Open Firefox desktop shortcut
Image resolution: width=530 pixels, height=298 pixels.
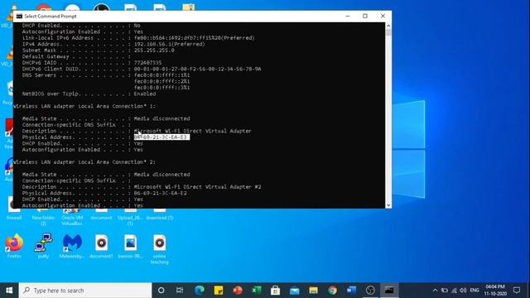[14, 247]
